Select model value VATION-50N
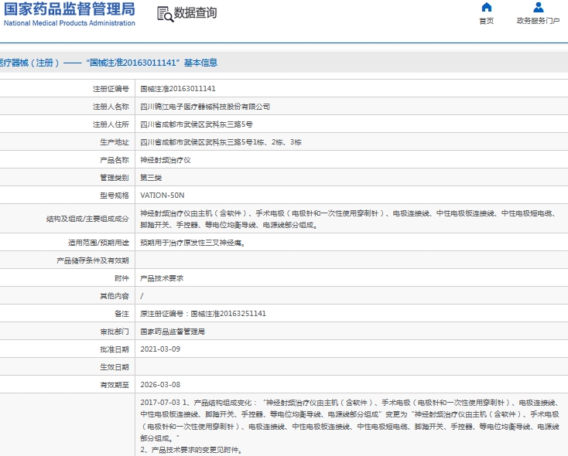This screenshot has height=456, width=568. point(163,196)
